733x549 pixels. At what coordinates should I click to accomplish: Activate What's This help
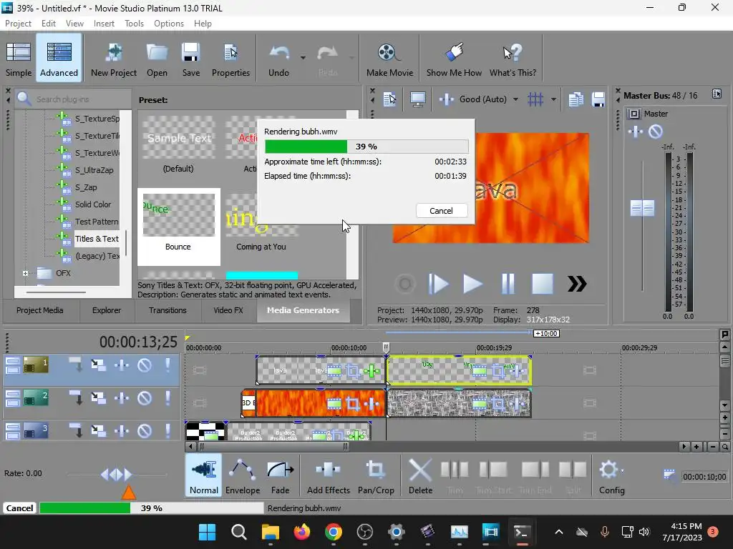(513, 59)
